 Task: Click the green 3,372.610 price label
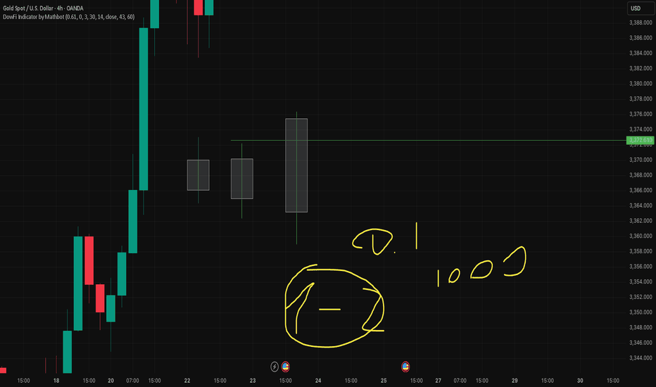click(640, 140)
